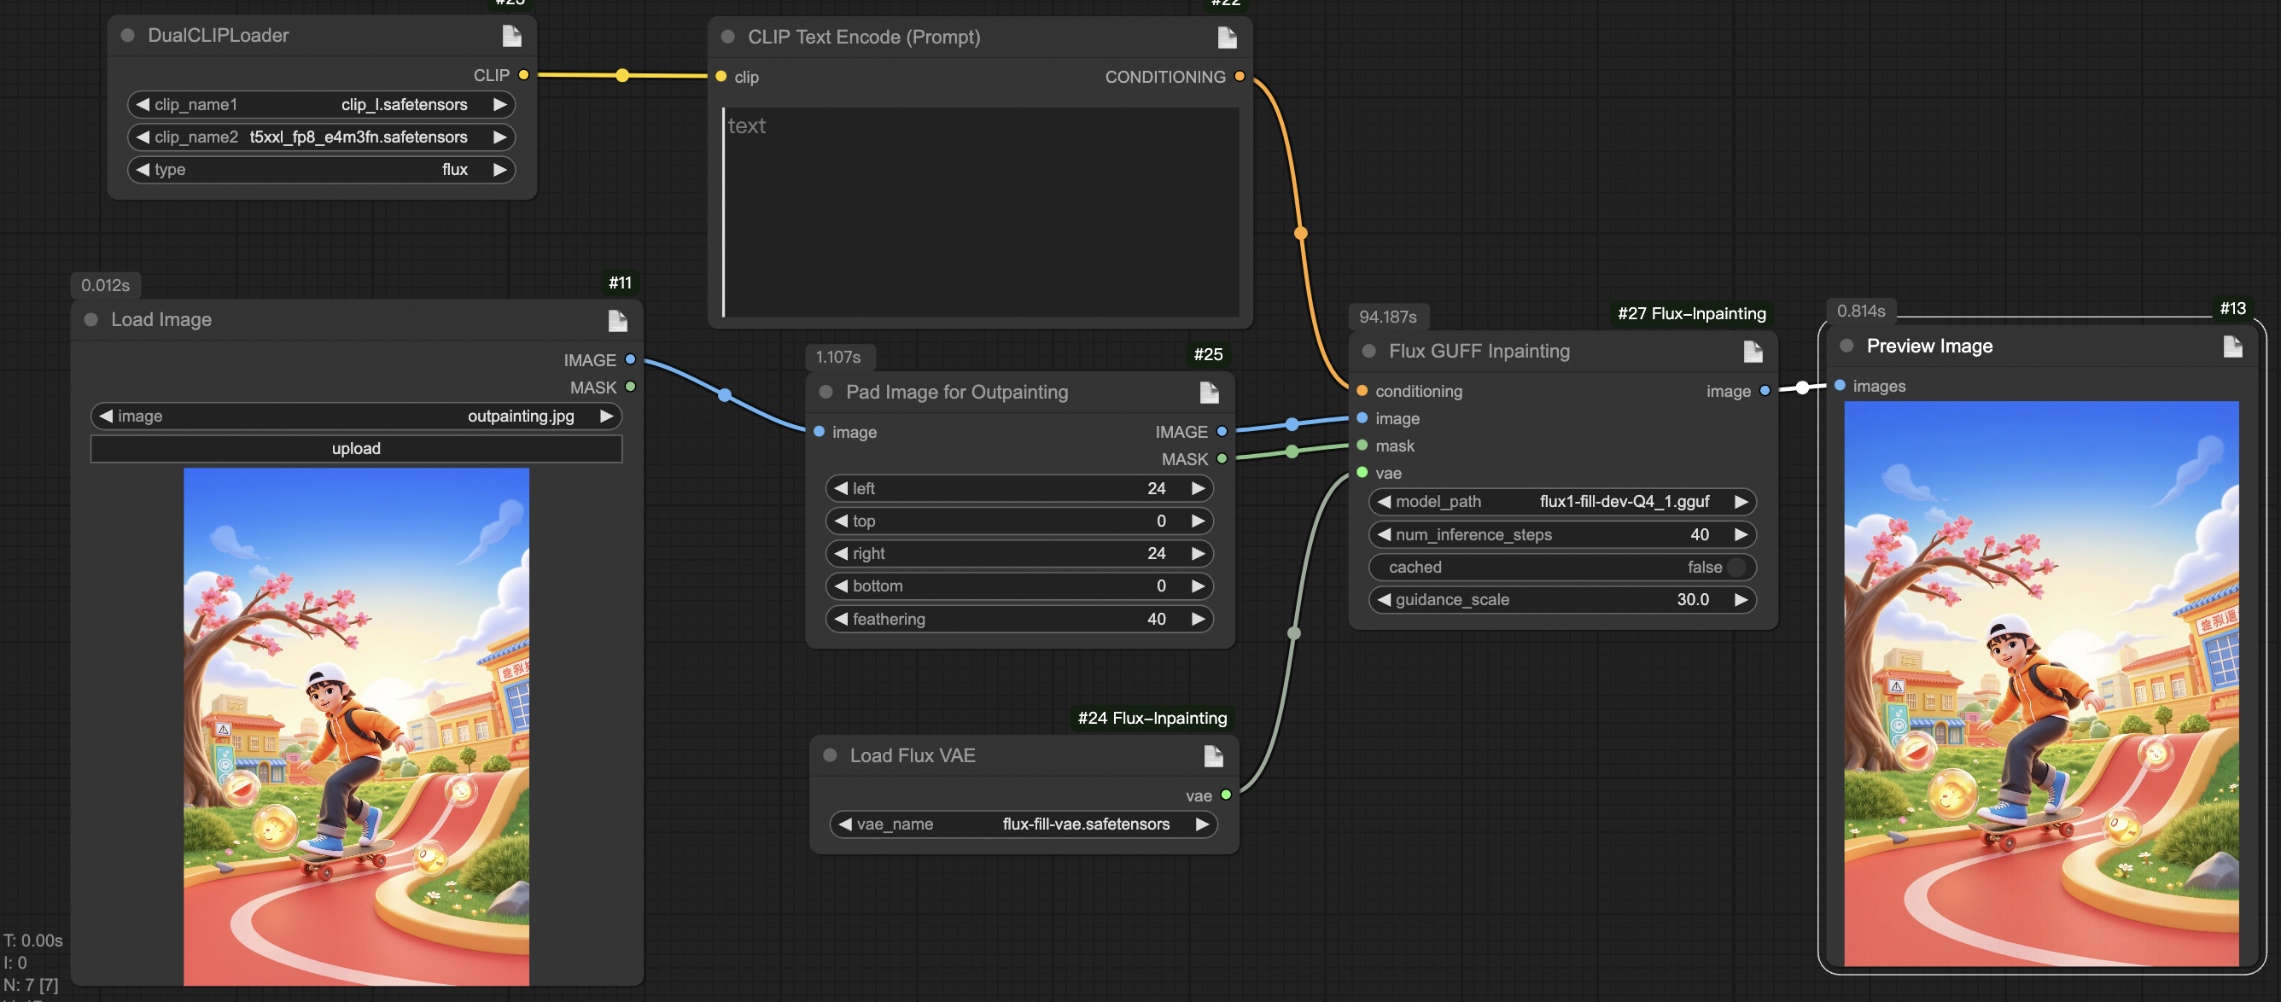Click document icon on Pad Image for Outpainting
Viewport: 2281px width, 1002px height.
pyautogui.click(x=1208, y=392)
